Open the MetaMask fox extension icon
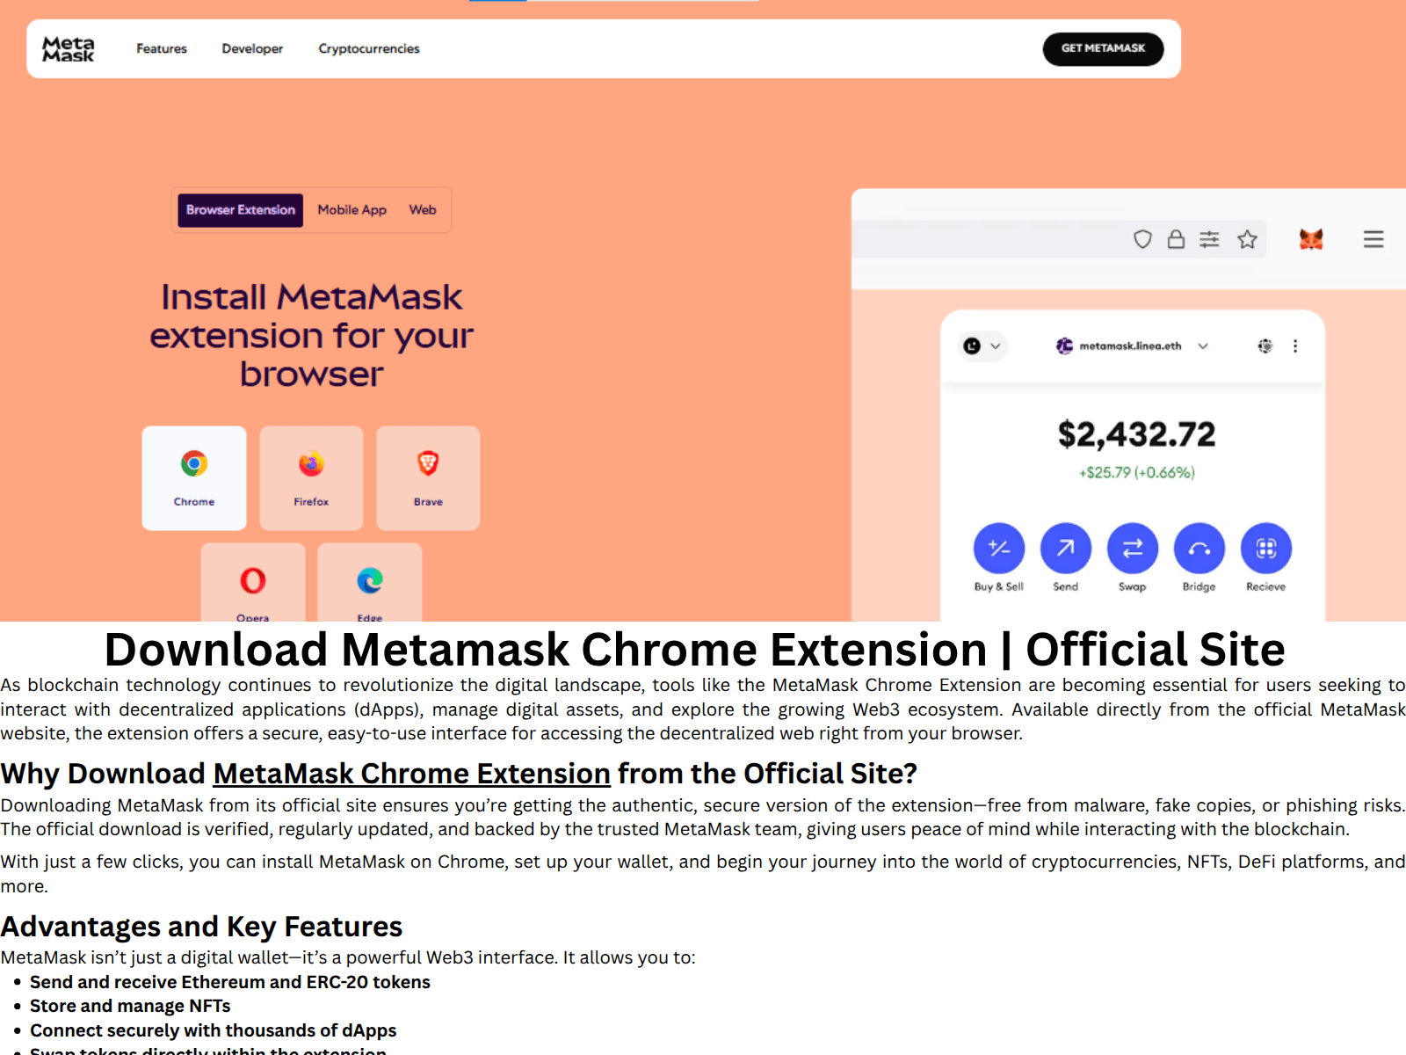This screenshot has height=1055, width=1406. 1311,239
